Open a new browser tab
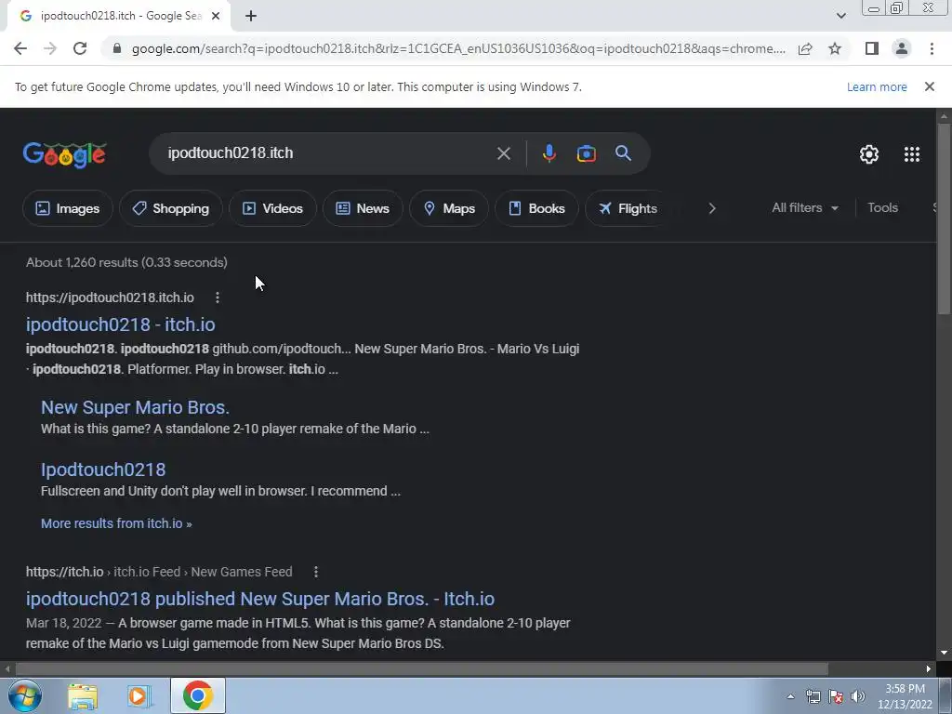 point(251,16)
